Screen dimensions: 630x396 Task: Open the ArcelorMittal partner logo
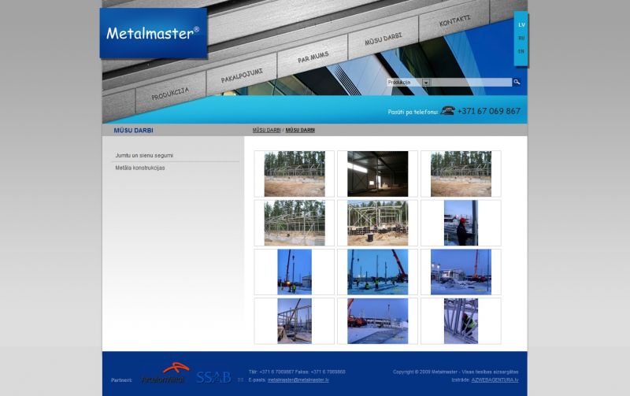[x=165, y=373]
